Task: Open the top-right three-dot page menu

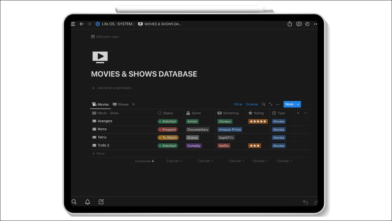Action: pos(315,24)
